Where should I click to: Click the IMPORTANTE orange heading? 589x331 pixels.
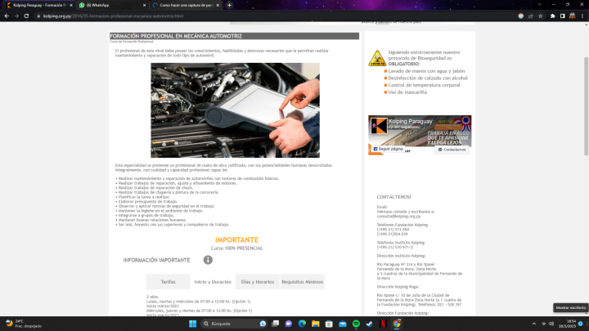pos(236,239)
